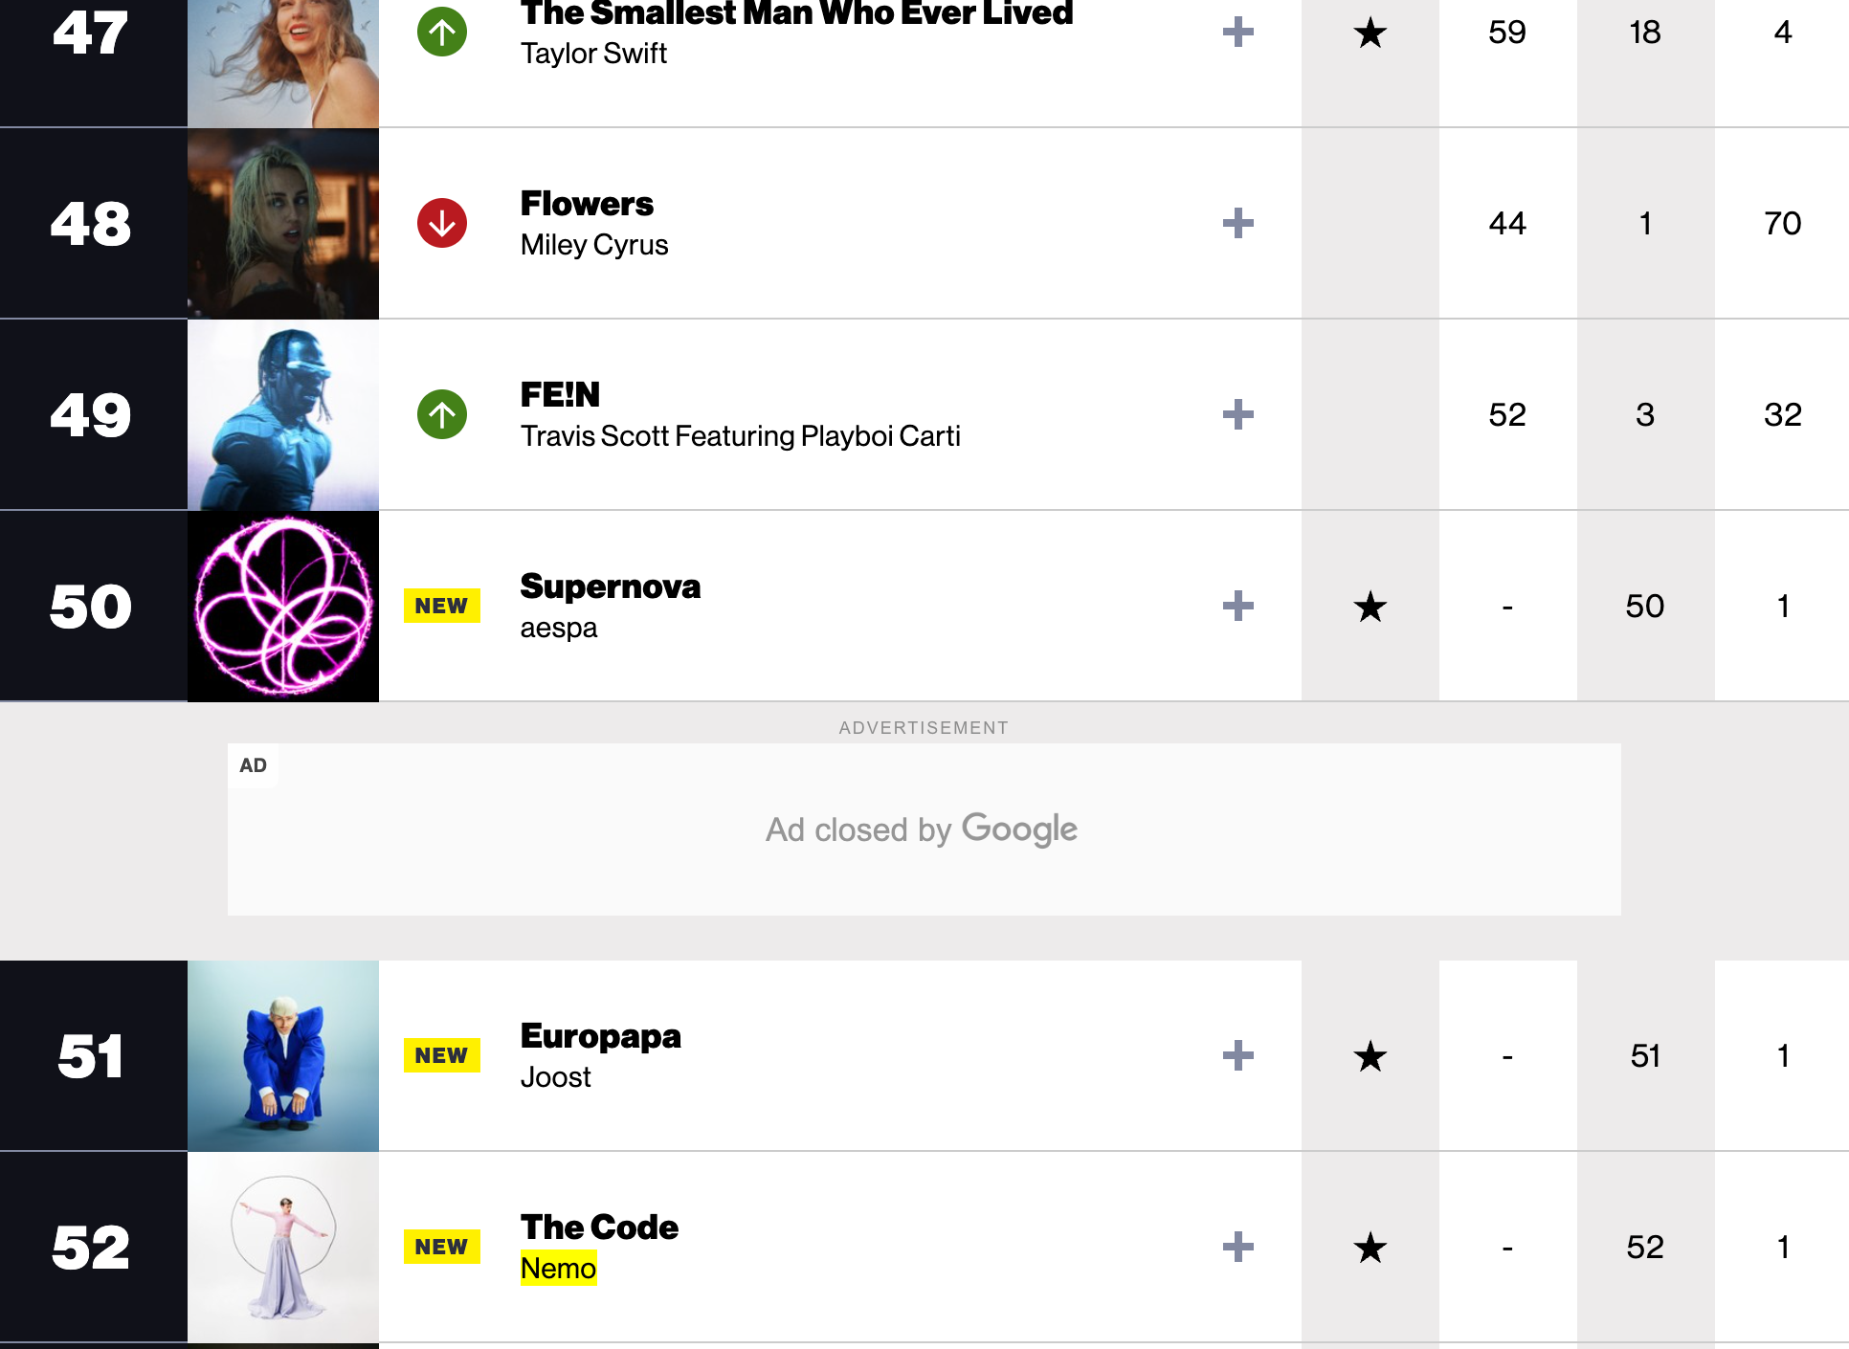Viewport: 1849px width, 1349px height.
Task: Expand the Flowers row with plus icon
Action: click(x=1237, y=223)
